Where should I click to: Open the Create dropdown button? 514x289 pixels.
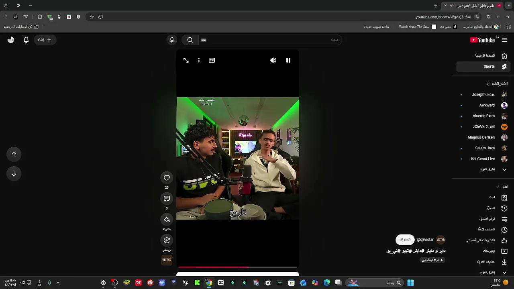tap(45, 40)
